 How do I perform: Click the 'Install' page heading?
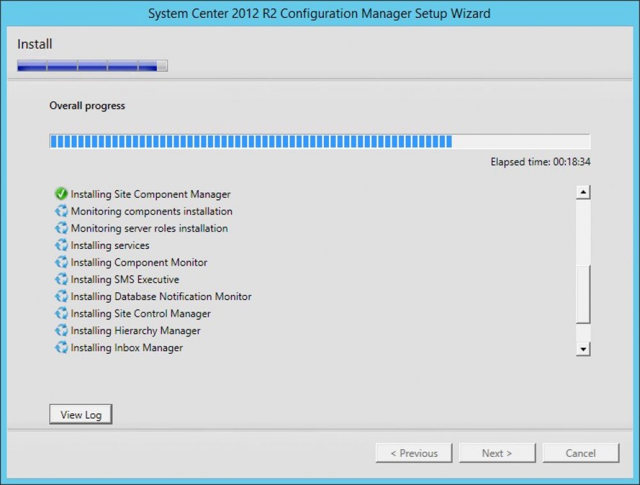point(35,44)
